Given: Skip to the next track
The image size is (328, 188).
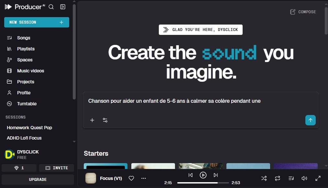Looking at the screenshot, I should (216, 175).
